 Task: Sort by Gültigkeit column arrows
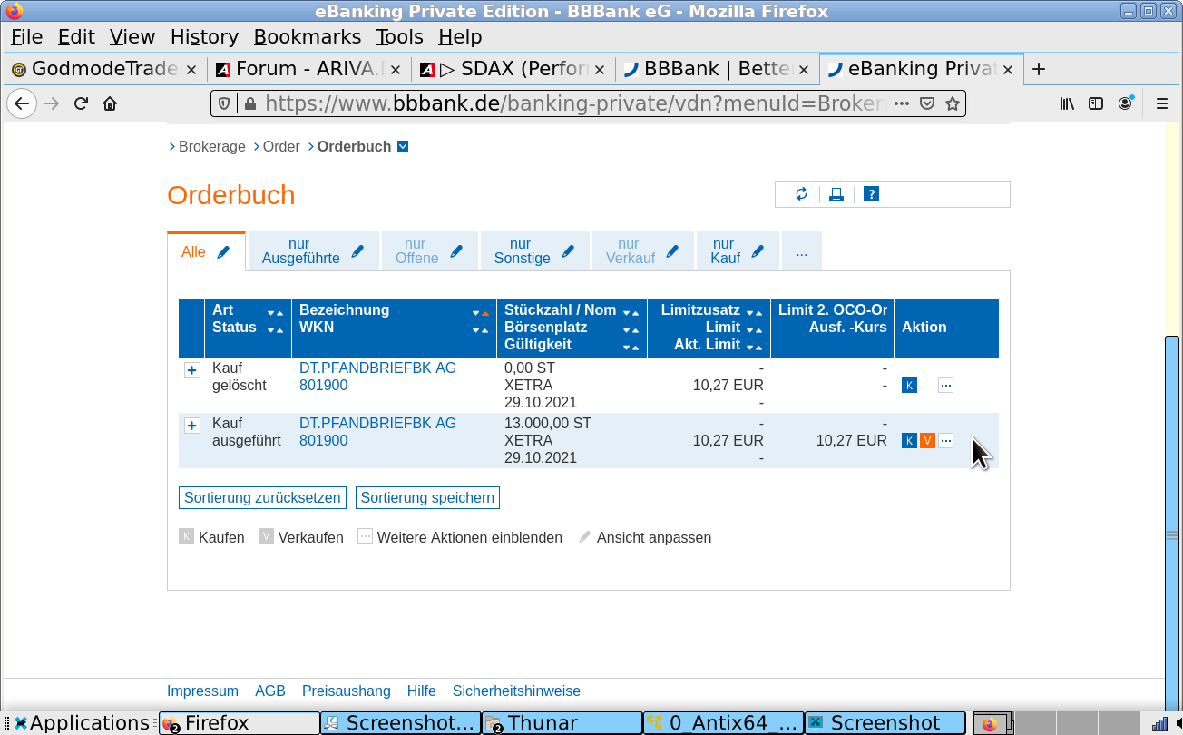coord(631,347)
